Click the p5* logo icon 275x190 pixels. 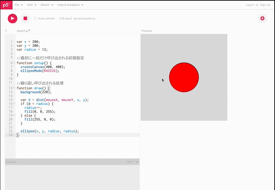click(x=6, y=5)
